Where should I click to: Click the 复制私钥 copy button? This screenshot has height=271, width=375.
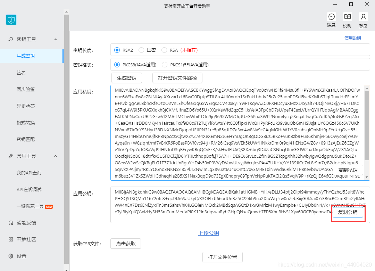pyautogui.click(x=348, y=170)
